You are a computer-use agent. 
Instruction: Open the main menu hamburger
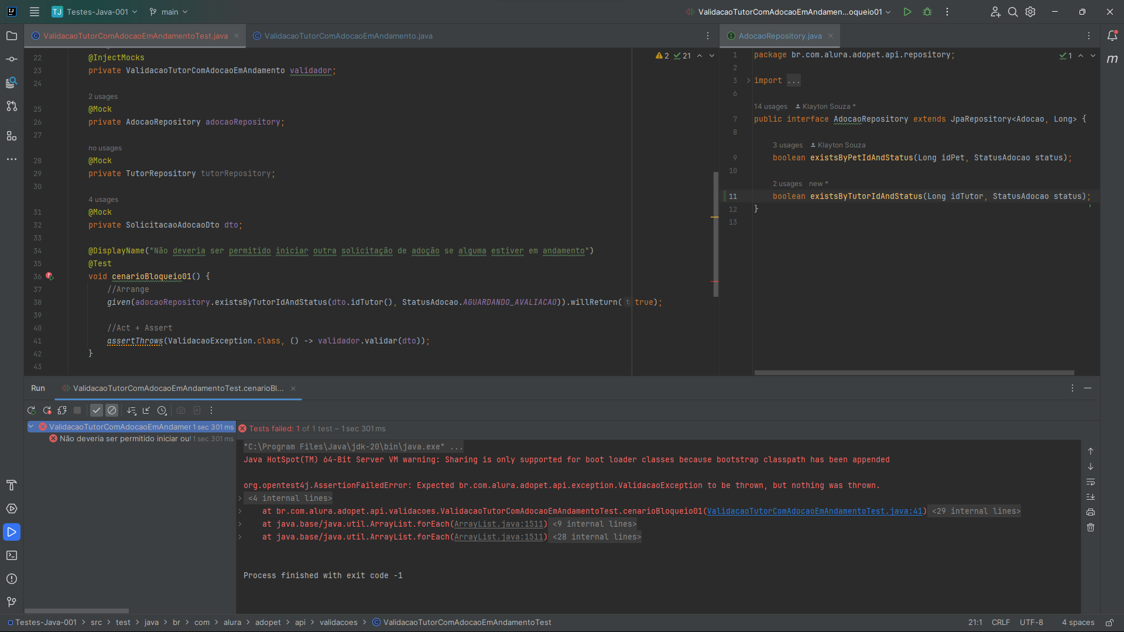(x=35, y=12)
